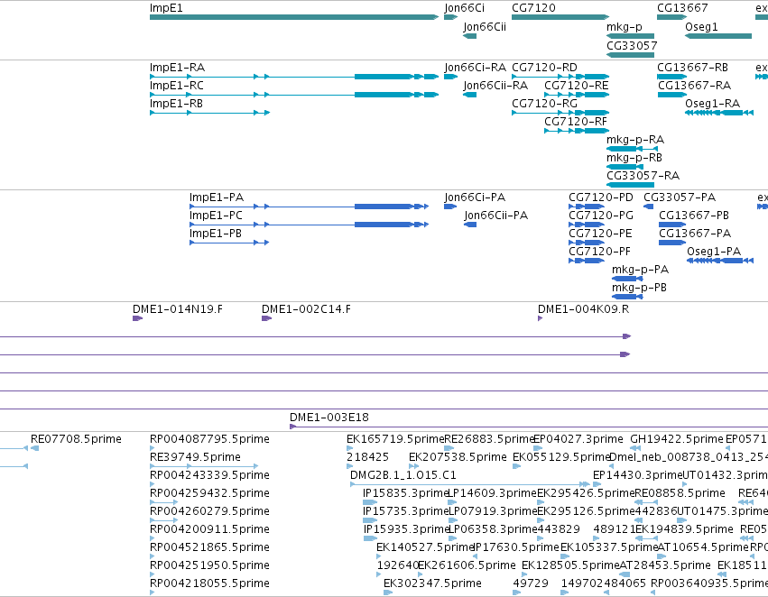Screen dimensions: 768x597
Task: Open BAC end DME1-014N19.F
Action: coord(177,309)
